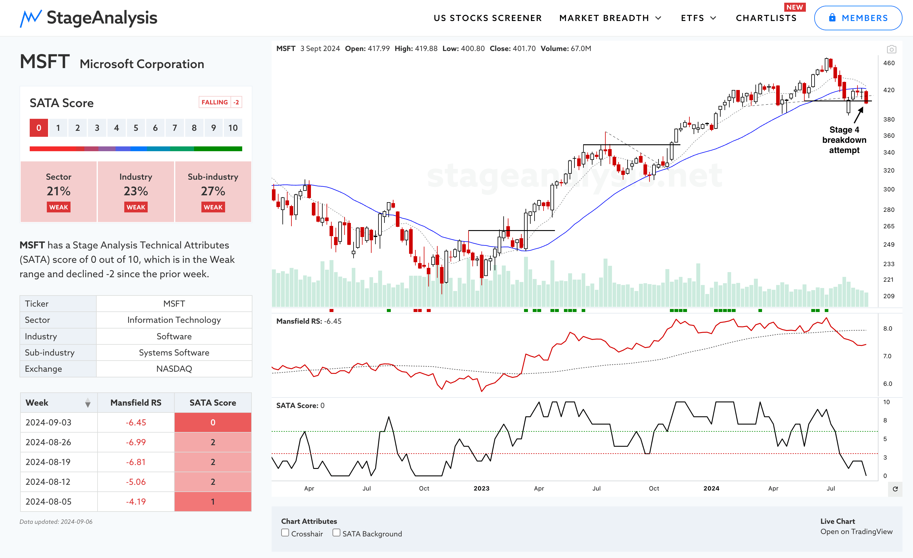Image resolution: width=913 pixels, height=558 pixels.
Task: Click the 2024-08-05 week cell
Action: tap(59, 502)
